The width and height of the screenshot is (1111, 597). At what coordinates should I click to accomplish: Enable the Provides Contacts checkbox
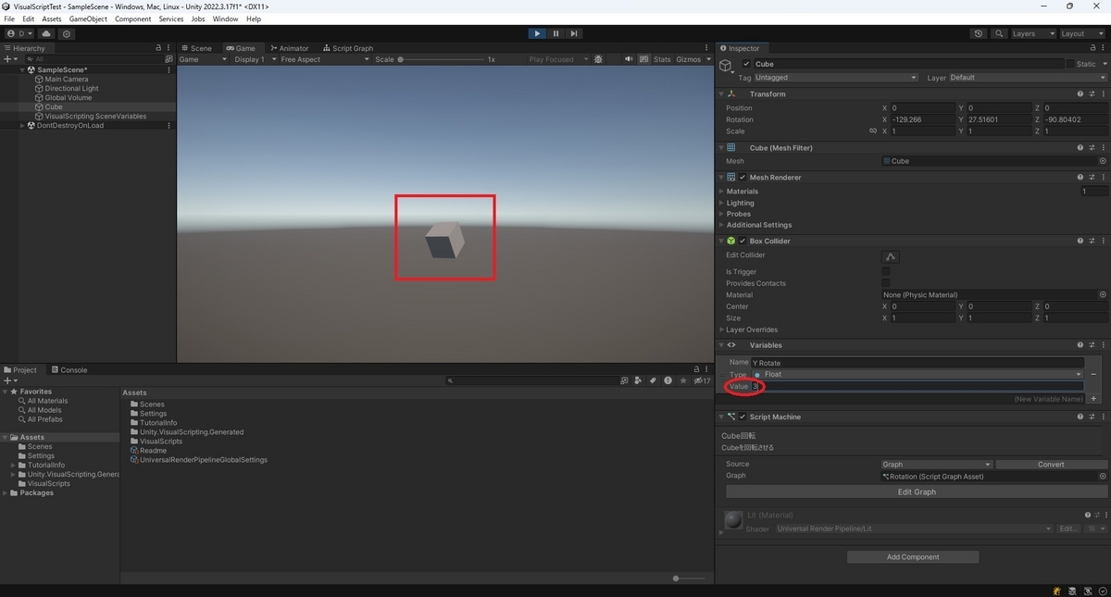886,283
